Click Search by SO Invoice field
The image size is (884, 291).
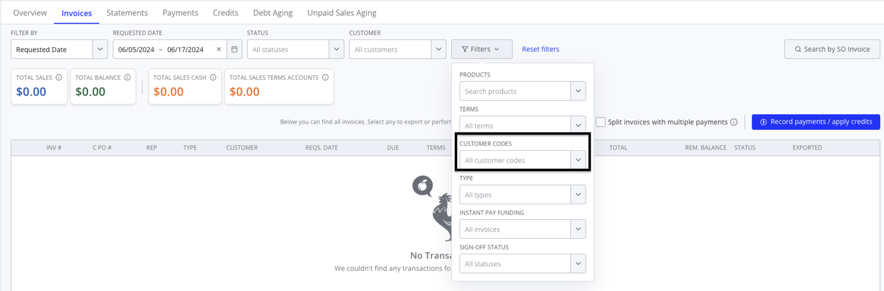pyautogui.click(x=832, y=49)
